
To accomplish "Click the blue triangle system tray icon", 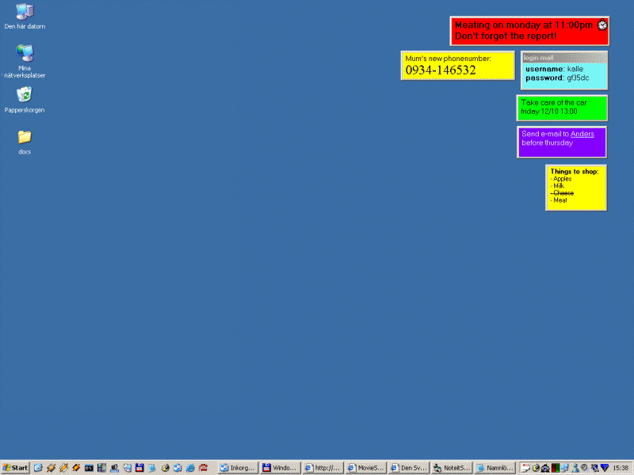I will click(x=605, y=468).
